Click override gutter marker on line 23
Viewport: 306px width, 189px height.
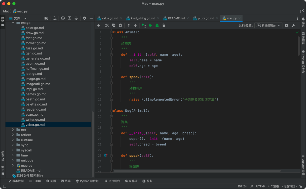click(x=105, y=155)
